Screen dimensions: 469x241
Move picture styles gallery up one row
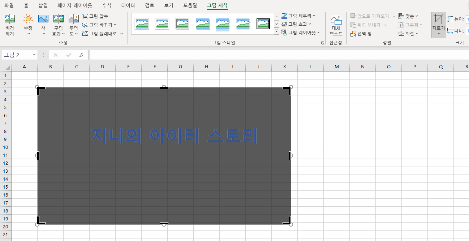[x=276, y=17]
